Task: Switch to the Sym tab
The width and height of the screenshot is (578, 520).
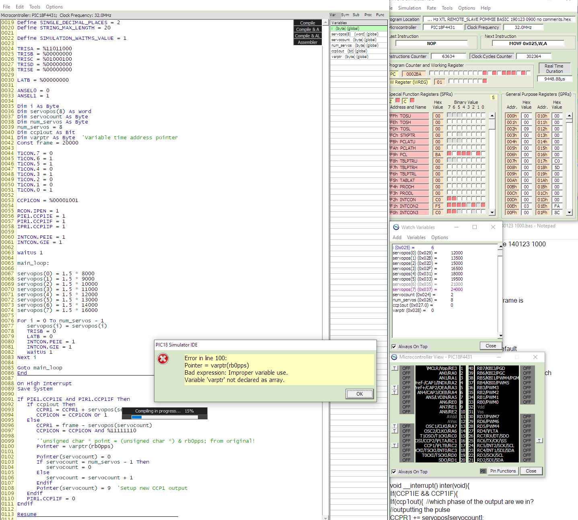Action: [345, 15]
